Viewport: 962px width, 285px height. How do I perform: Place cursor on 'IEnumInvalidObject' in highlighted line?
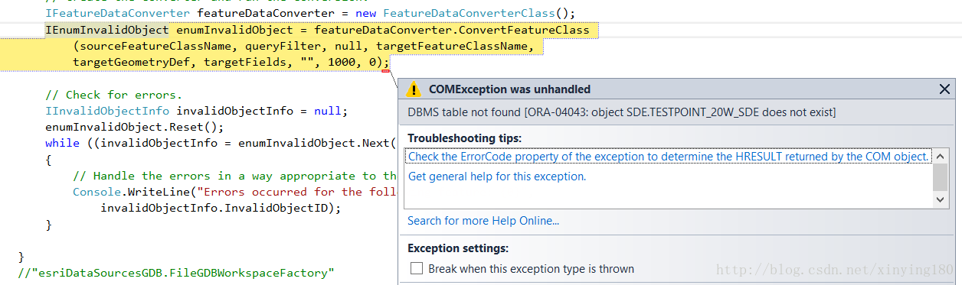point(107,30)
